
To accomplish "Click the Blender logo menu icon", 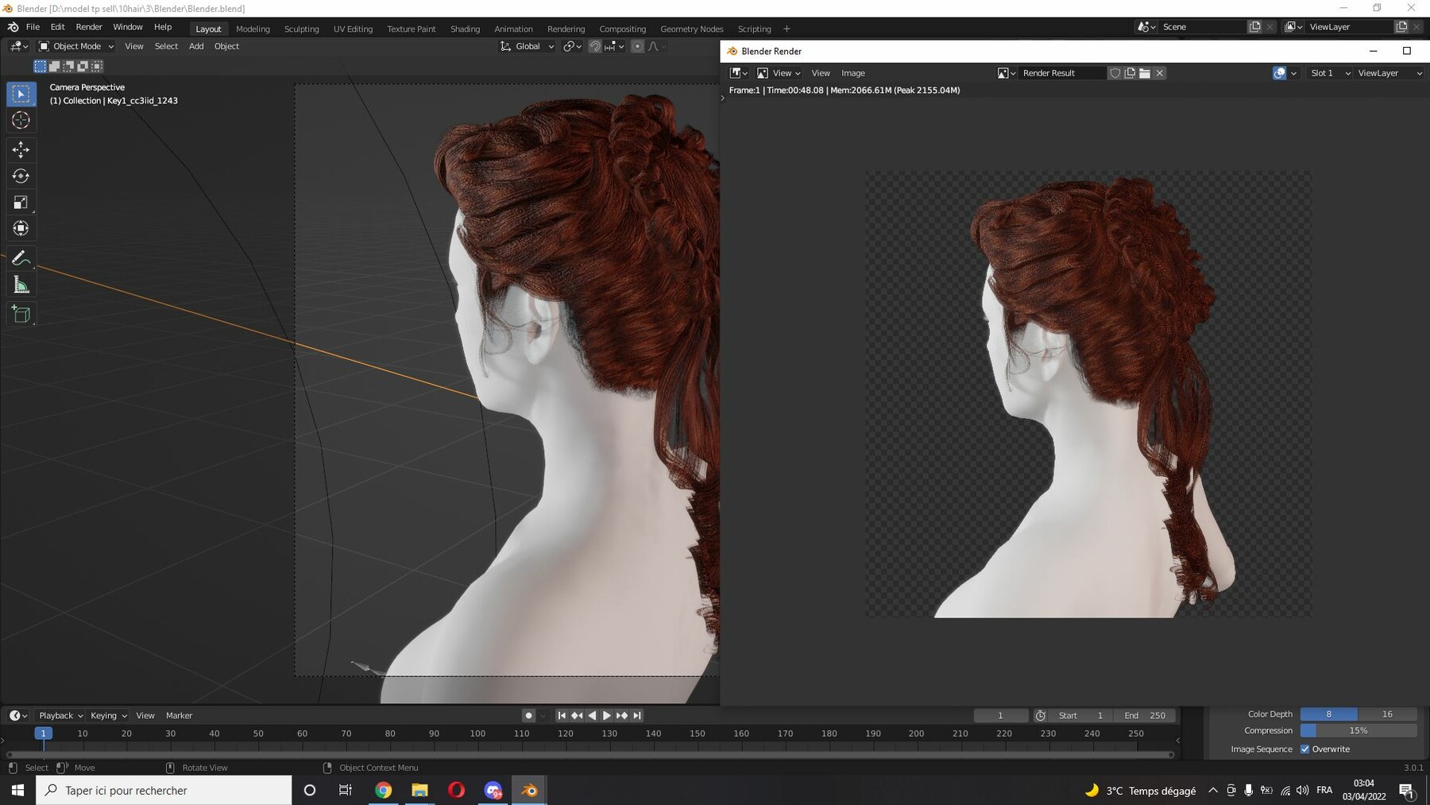I will point(13,27).
